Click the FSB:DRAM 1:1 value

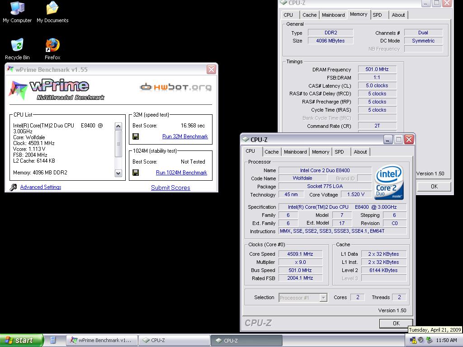click(x=377, y=77)
